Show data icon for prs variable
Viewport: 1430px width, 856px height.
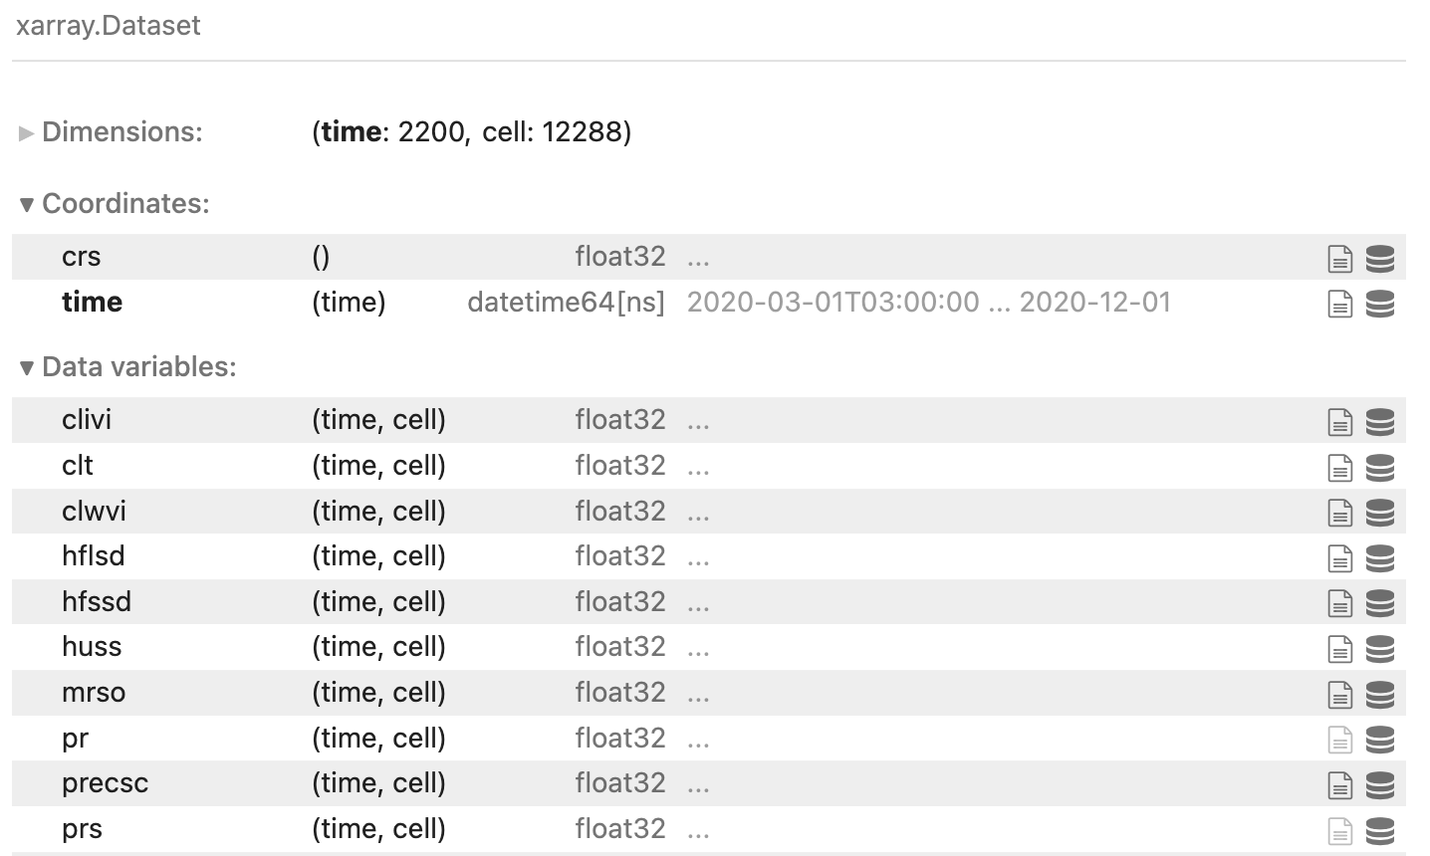(1379, 830)
